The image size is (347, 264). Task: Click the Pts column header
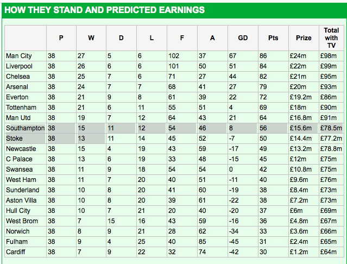(x=273, y=38)
